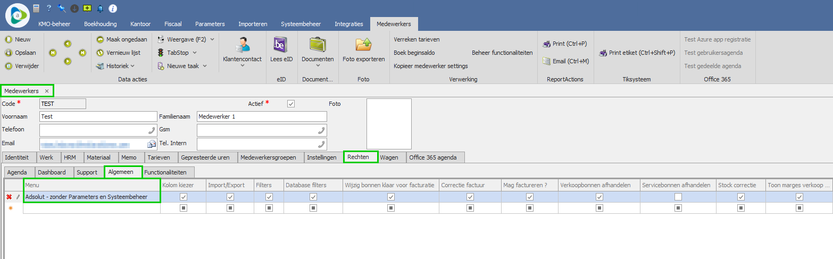The height and width of the screenshot is (259, 833).
Task: Open the Boekhouding ribbon tab
Action: click(101, 24)
